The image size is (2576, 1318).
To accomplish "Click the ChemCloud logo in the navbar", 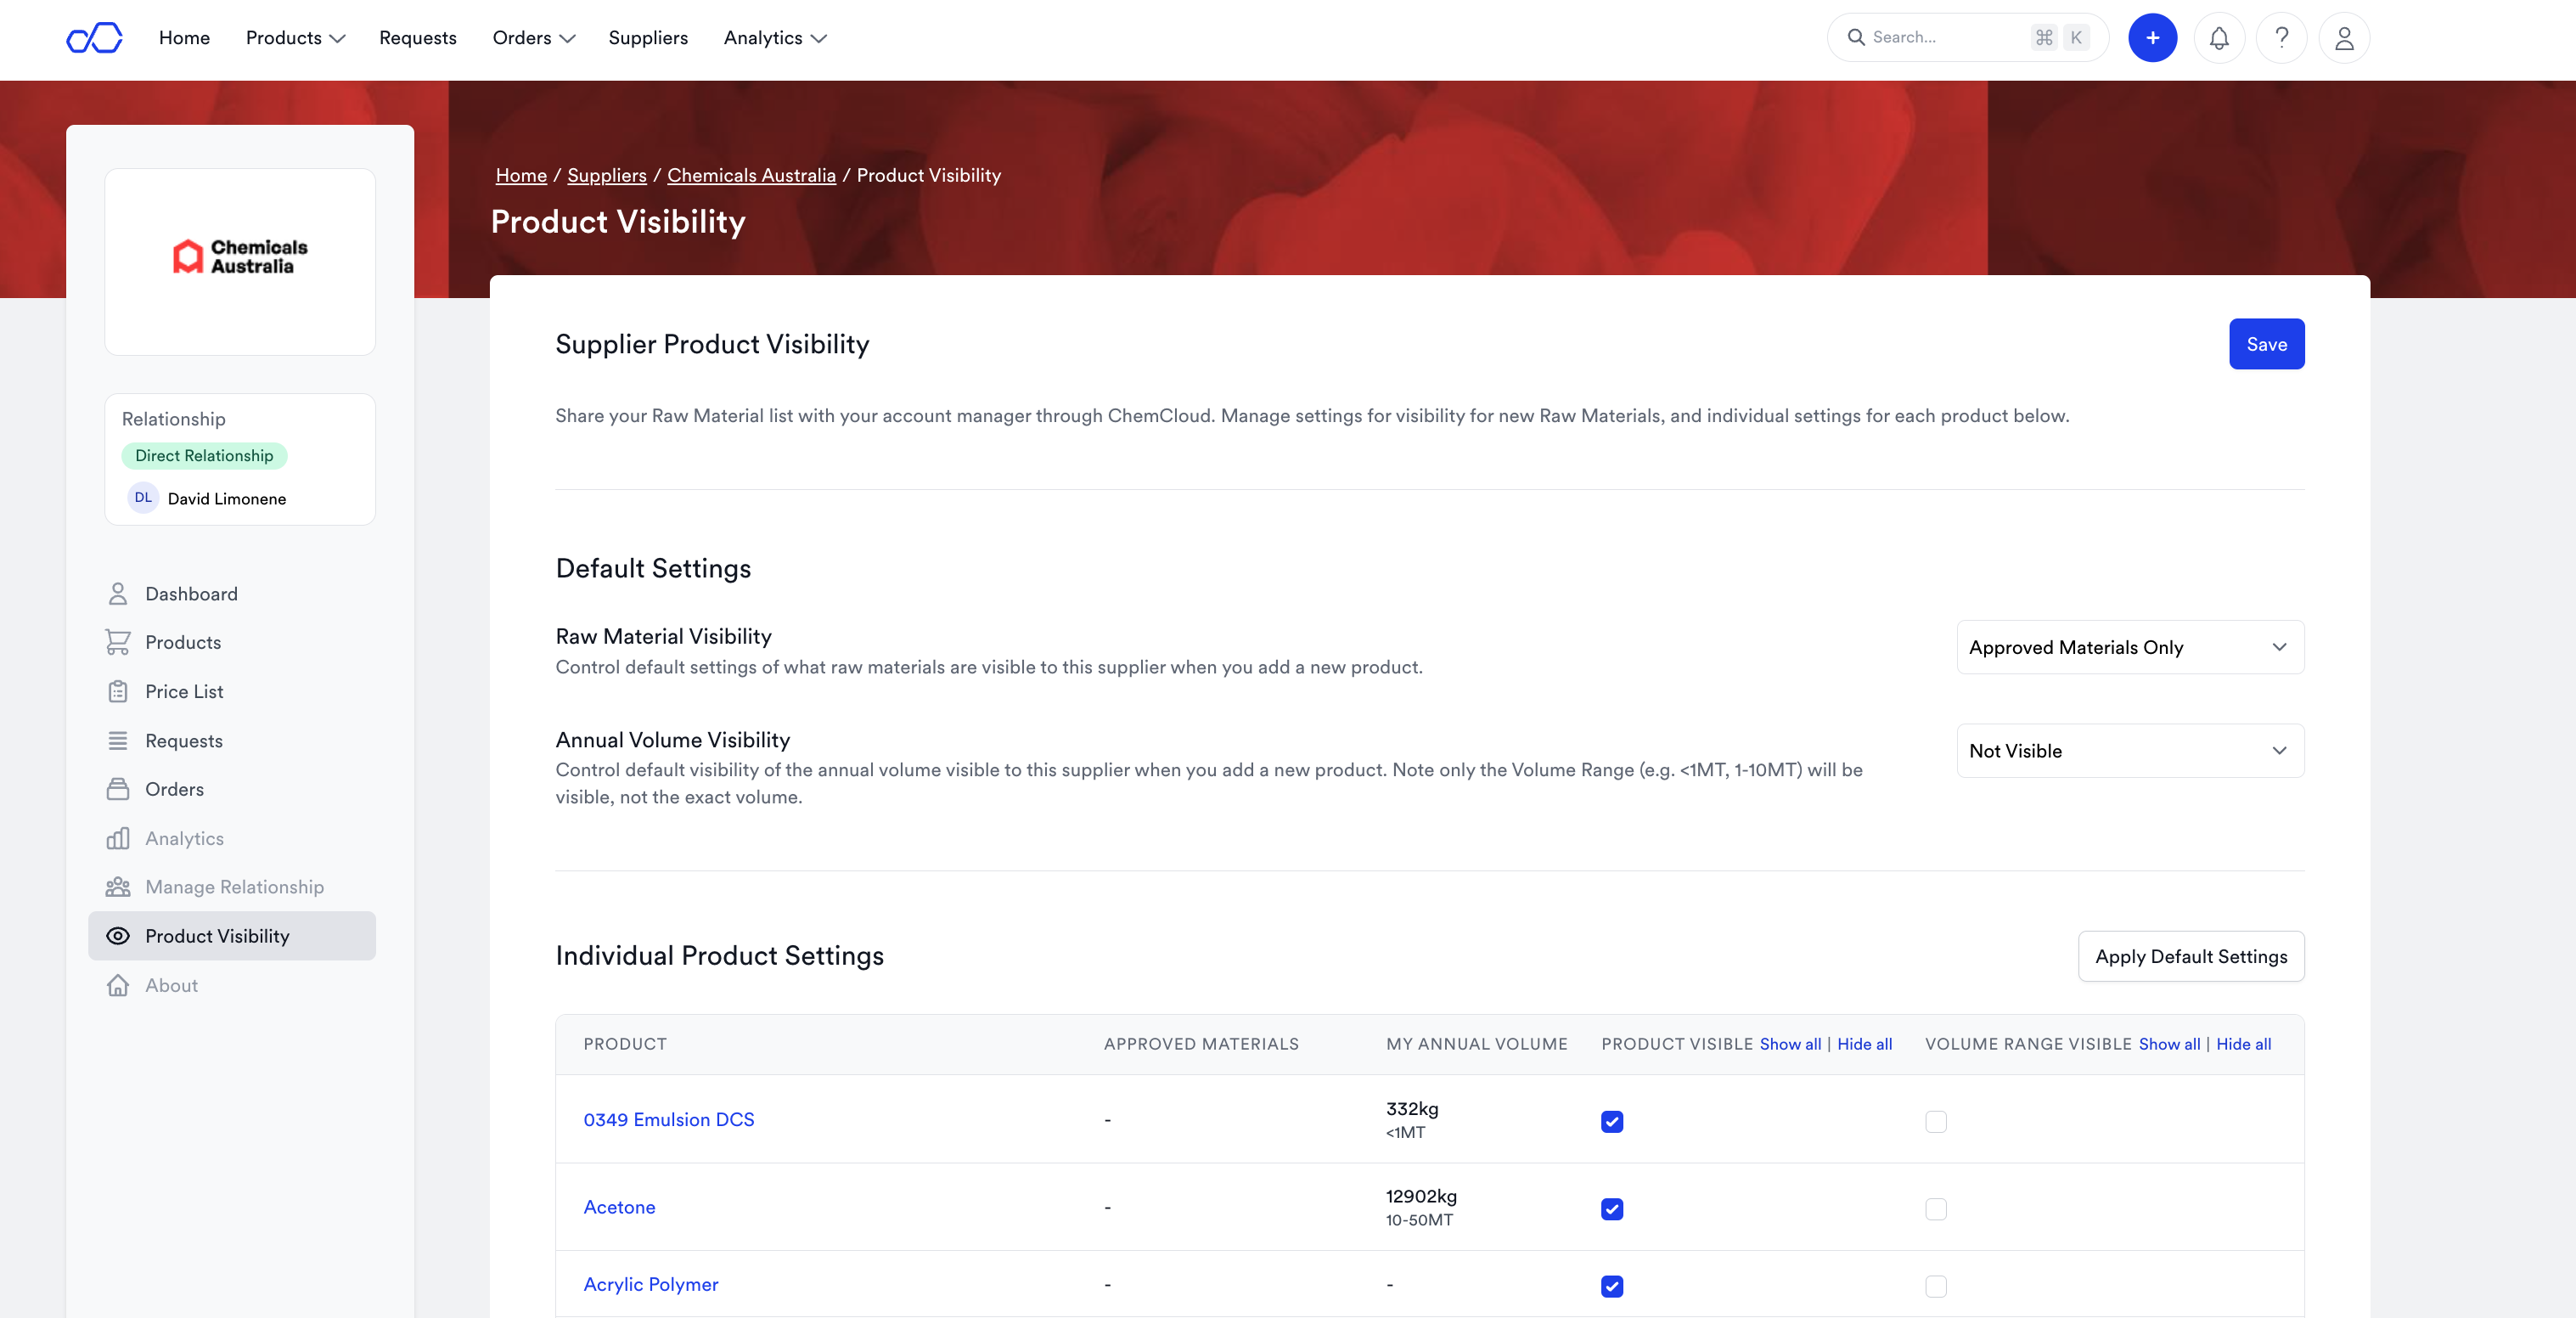I will (94, 37).
